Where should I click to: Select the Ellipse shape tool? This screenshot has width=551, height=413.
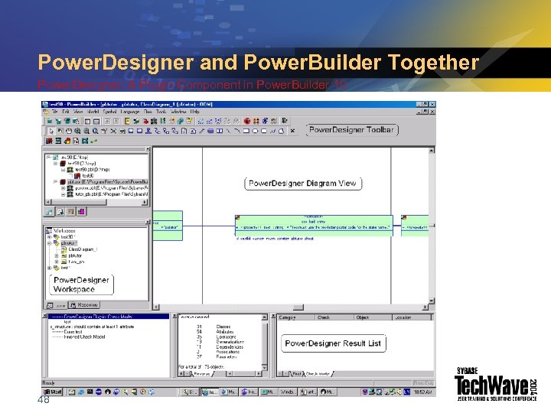coord(255,131)
